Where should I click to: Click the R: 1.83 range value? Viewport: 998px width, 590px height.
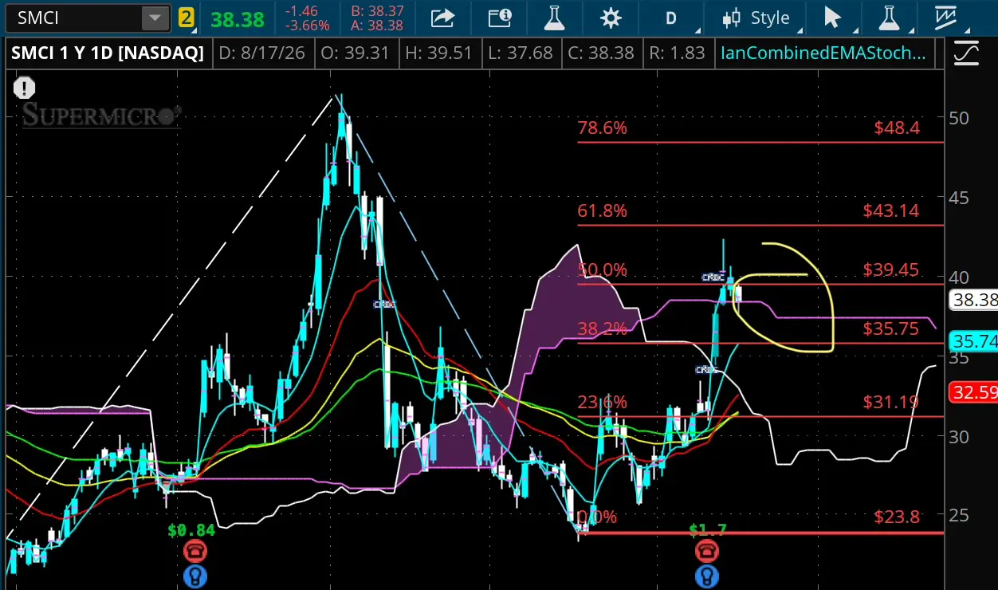(677, 53)
